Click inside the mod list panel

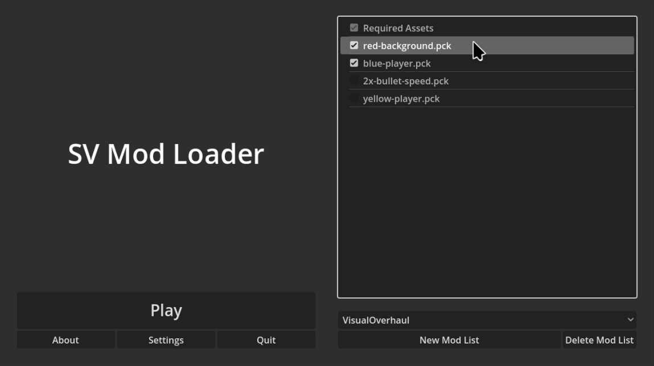[487, 199]
